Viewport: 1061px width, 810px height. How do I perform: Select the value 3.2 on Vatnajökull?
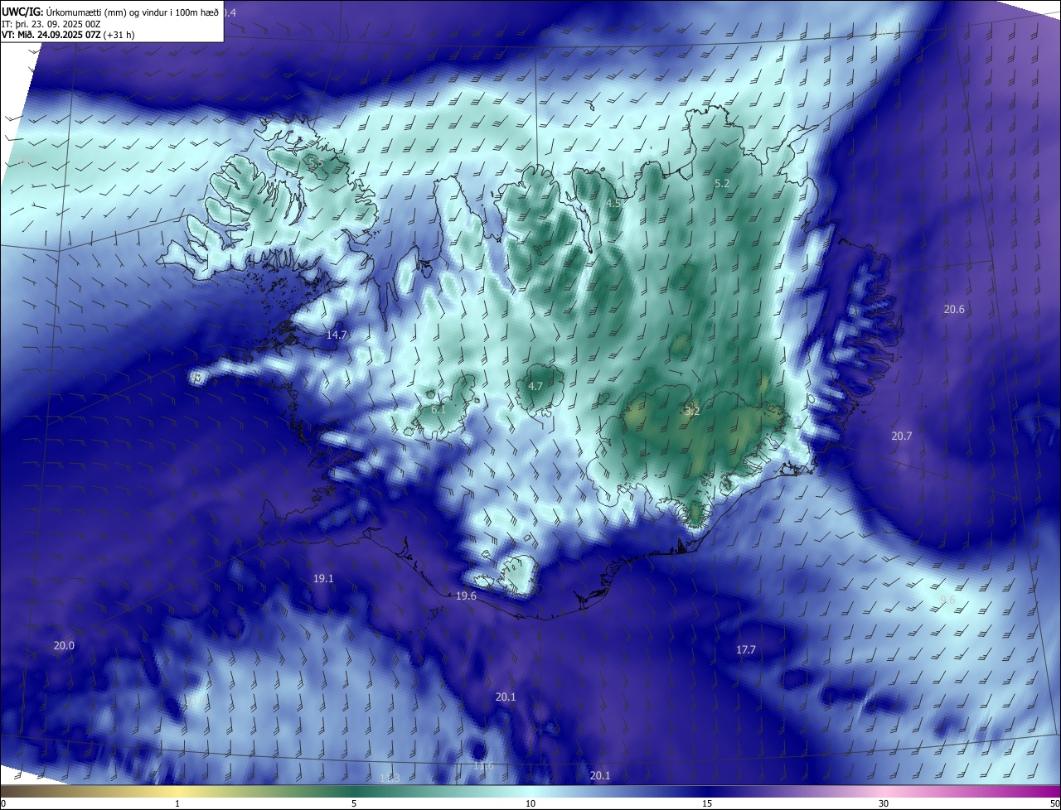[x=692, y=411]
